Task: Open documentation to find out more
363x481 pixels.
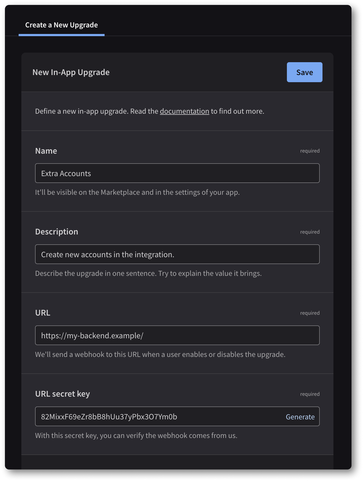Action: (184, 111)
